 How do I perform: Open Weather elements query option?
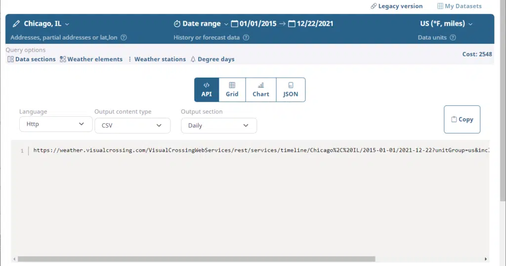[x=91, y=59]
